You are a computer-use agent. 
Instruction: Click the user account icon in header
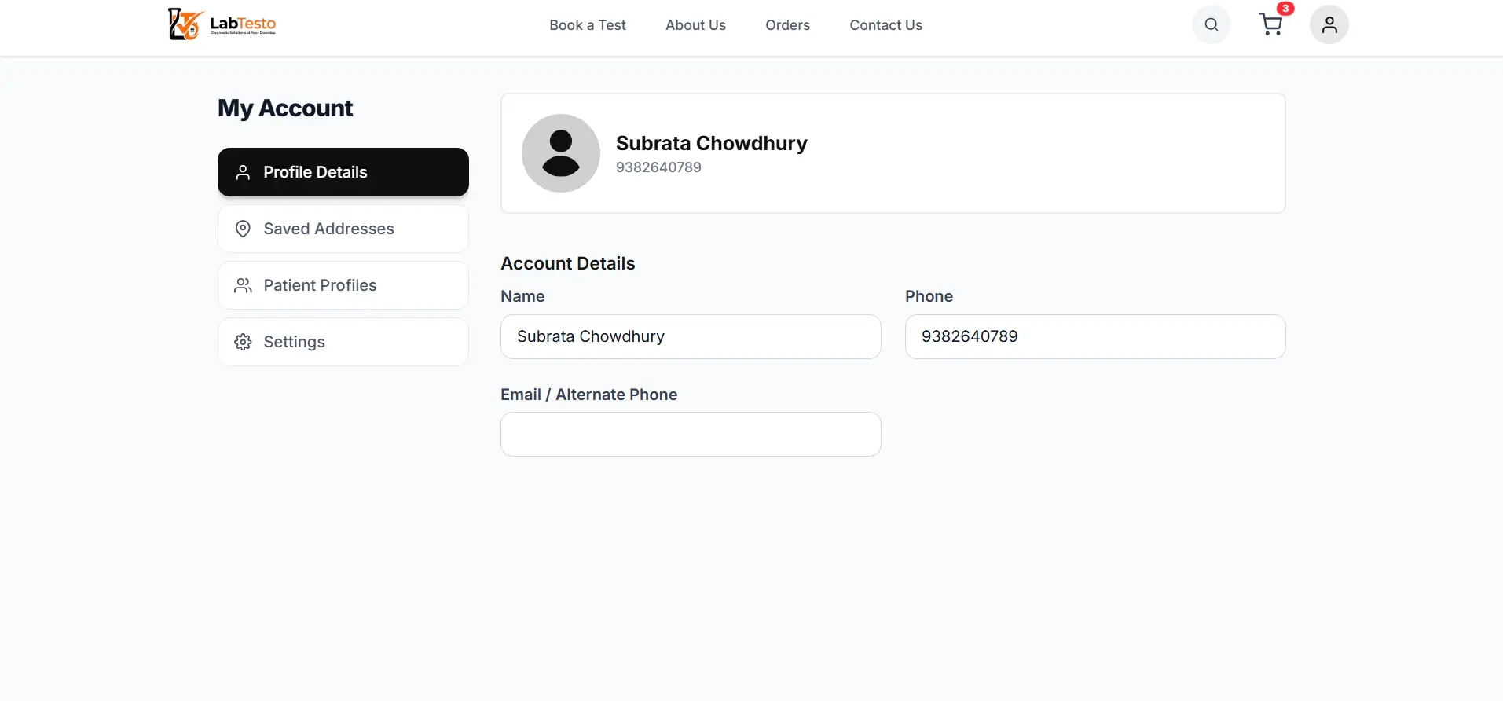1329,24
